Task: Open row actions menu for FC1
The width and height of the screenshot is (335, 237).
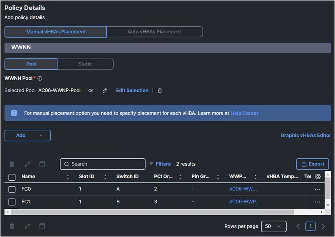Action: tap(318, 202)
